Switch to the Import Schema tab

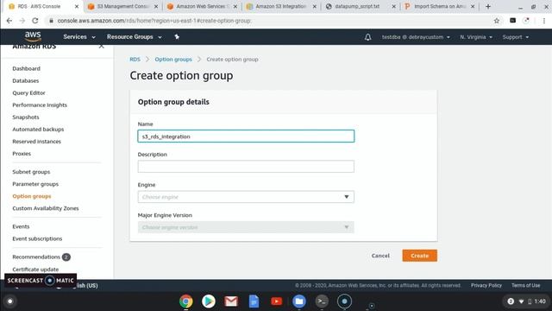click(x=440, y=6)
